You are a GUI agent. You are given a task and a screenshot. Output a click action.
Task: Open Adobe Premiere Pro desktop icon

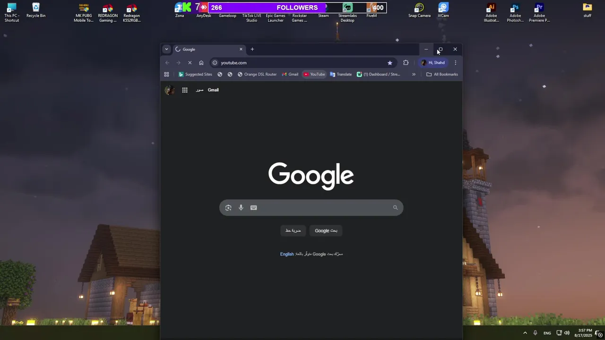tap(539, 13)
